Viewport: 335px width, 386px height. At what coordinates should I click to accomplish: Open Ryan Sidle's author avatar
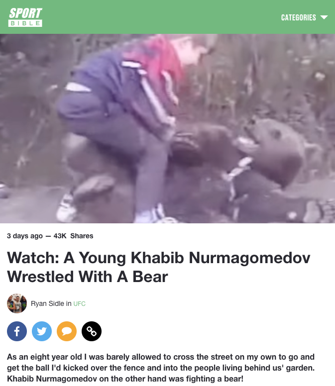(x=17, y=303)
